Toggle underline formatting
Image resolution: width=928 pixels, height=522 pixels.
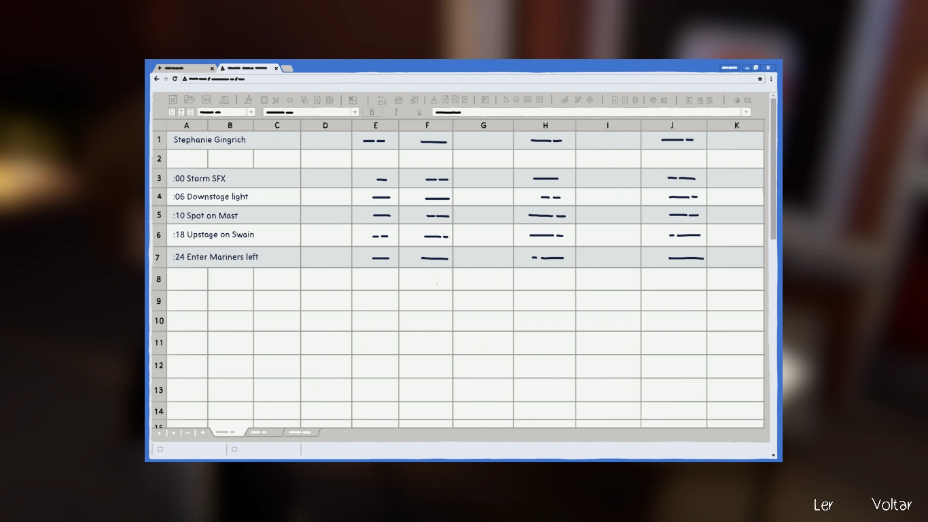[x=418, y=112]
